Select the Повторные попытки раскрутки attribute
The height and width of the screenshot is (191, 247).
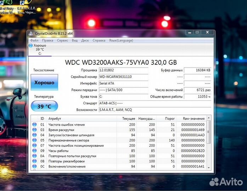(119, 156)
